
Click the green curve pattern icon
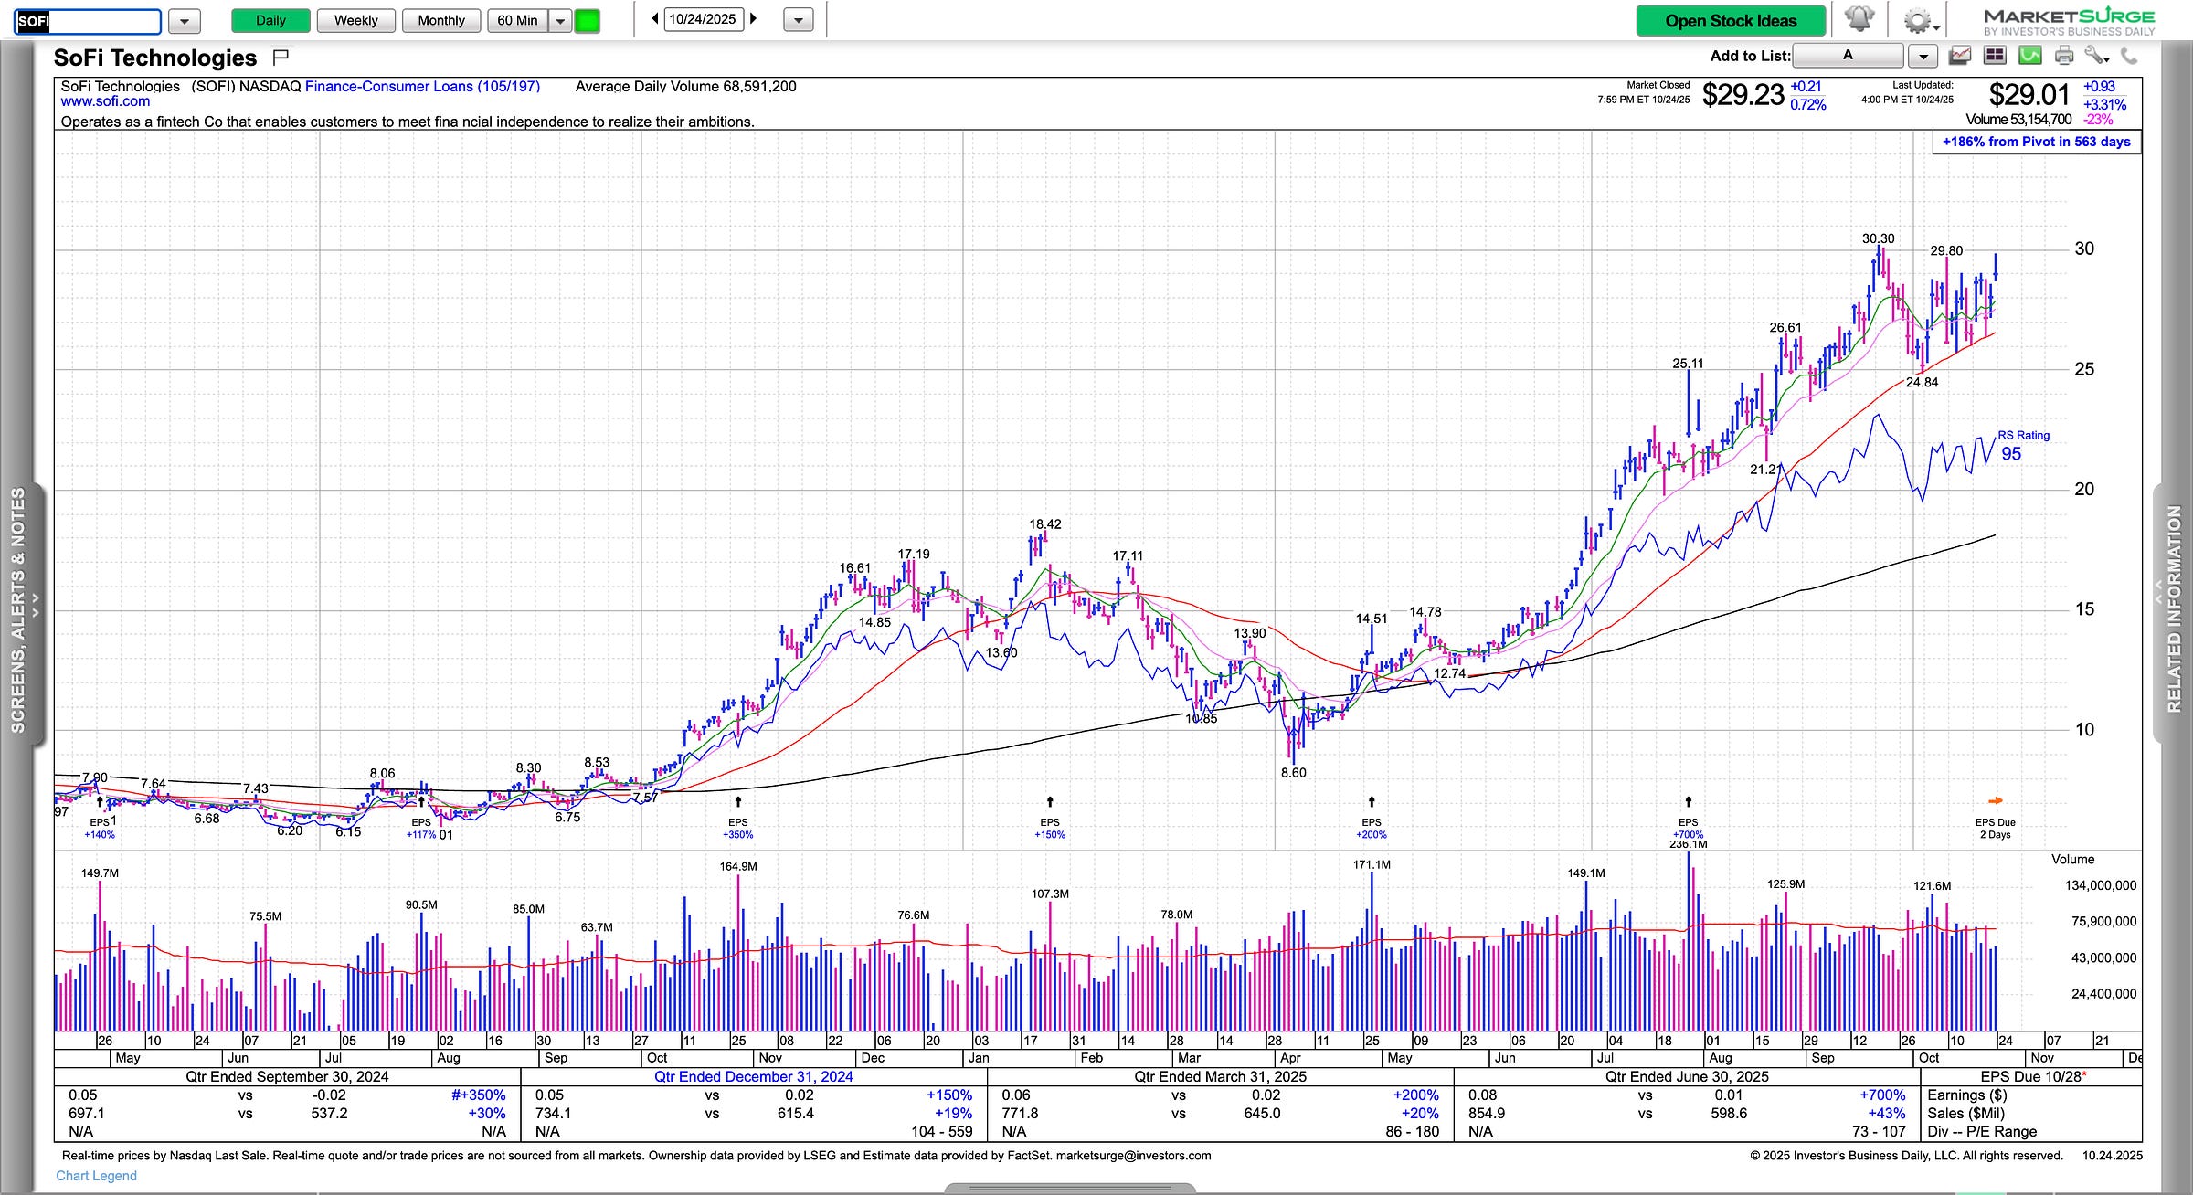pyautogui.click(x=2029, y=57)
